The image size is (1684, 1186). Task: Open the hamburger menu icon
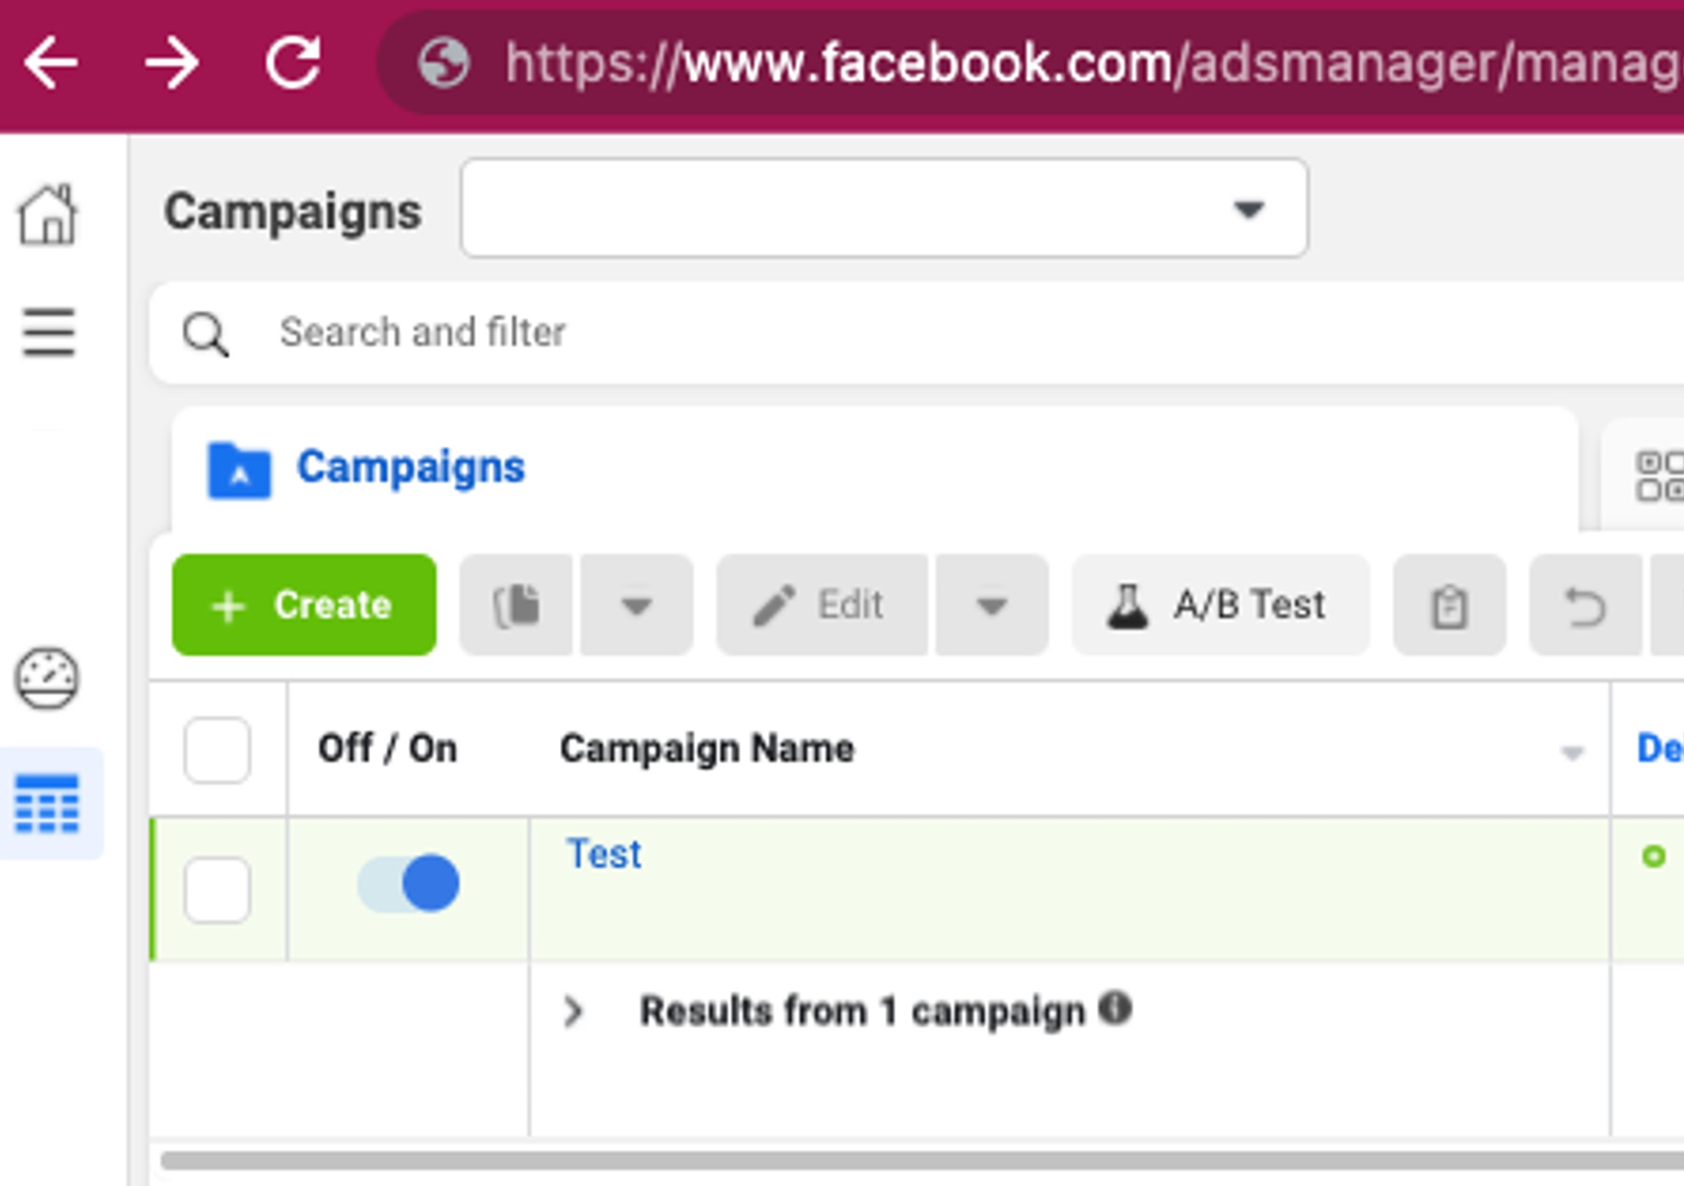coord(49,332)
